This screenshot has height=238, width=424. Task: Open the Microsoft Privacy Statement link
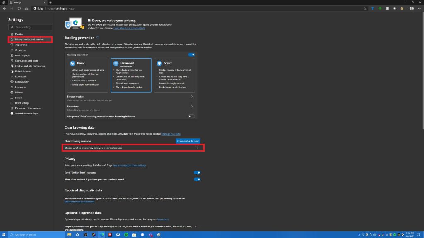(x=79, y=202)
